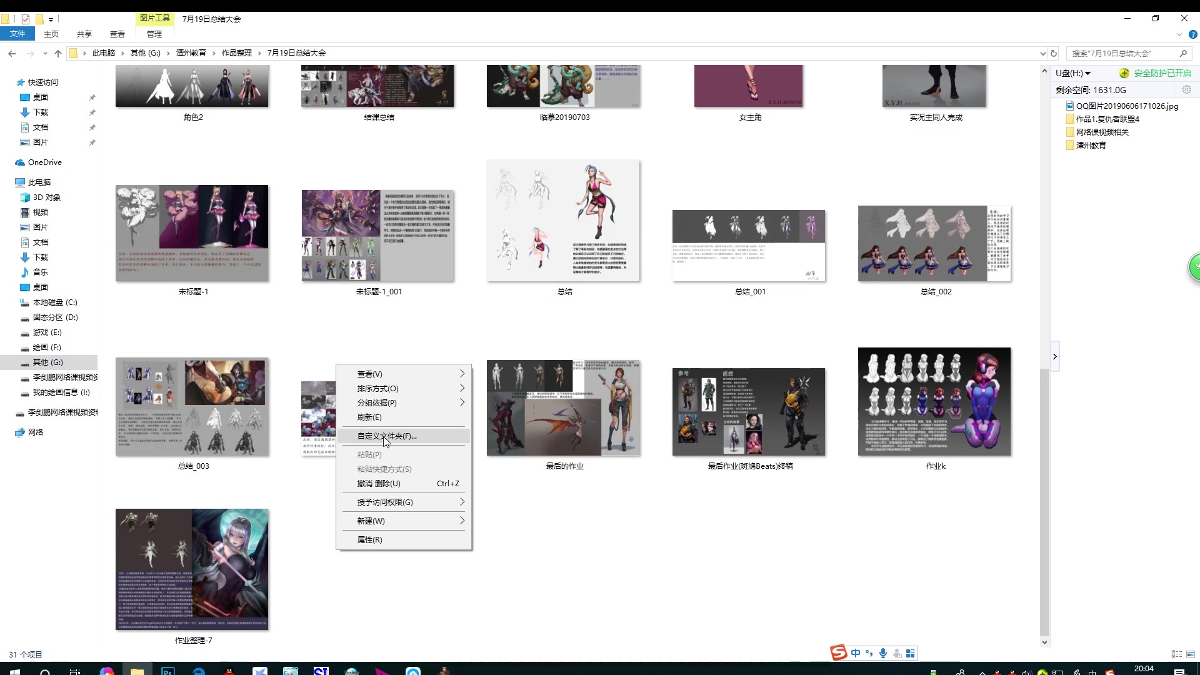This screenshot has width=1200, height=675.
Task: Switch to 管理 picture tools tab
Action: (x=154, y=34)
